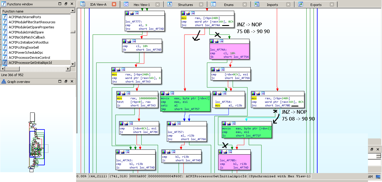Click function icon beside ACPIPccRingDoorbell
The width and height of the screenshot is (382, 182).
5,47
